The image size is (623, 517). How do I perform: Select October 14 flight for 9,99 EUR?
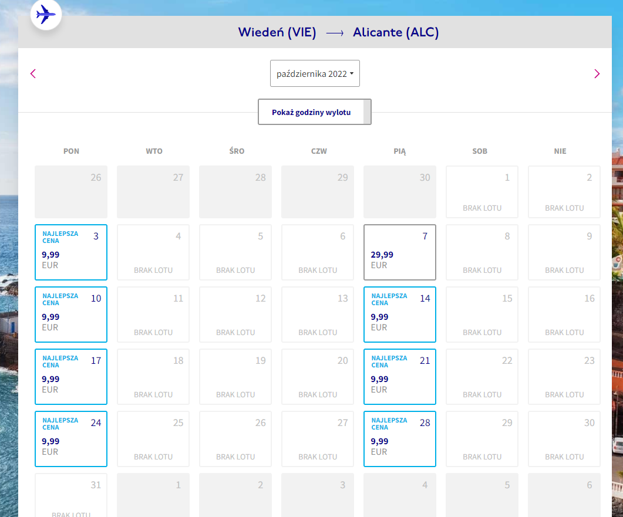pyautogui.click(x=400, y=315)
